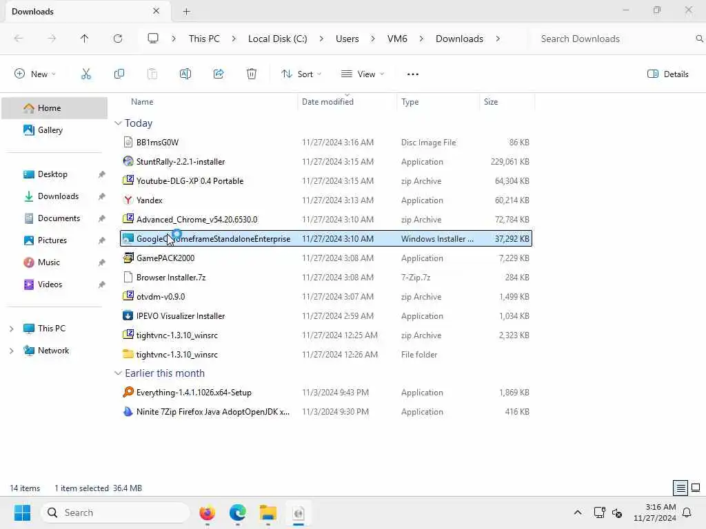Open the Sort dropdown menu
The width and height of the screenshot is (706, 529).
click(301, 74)
